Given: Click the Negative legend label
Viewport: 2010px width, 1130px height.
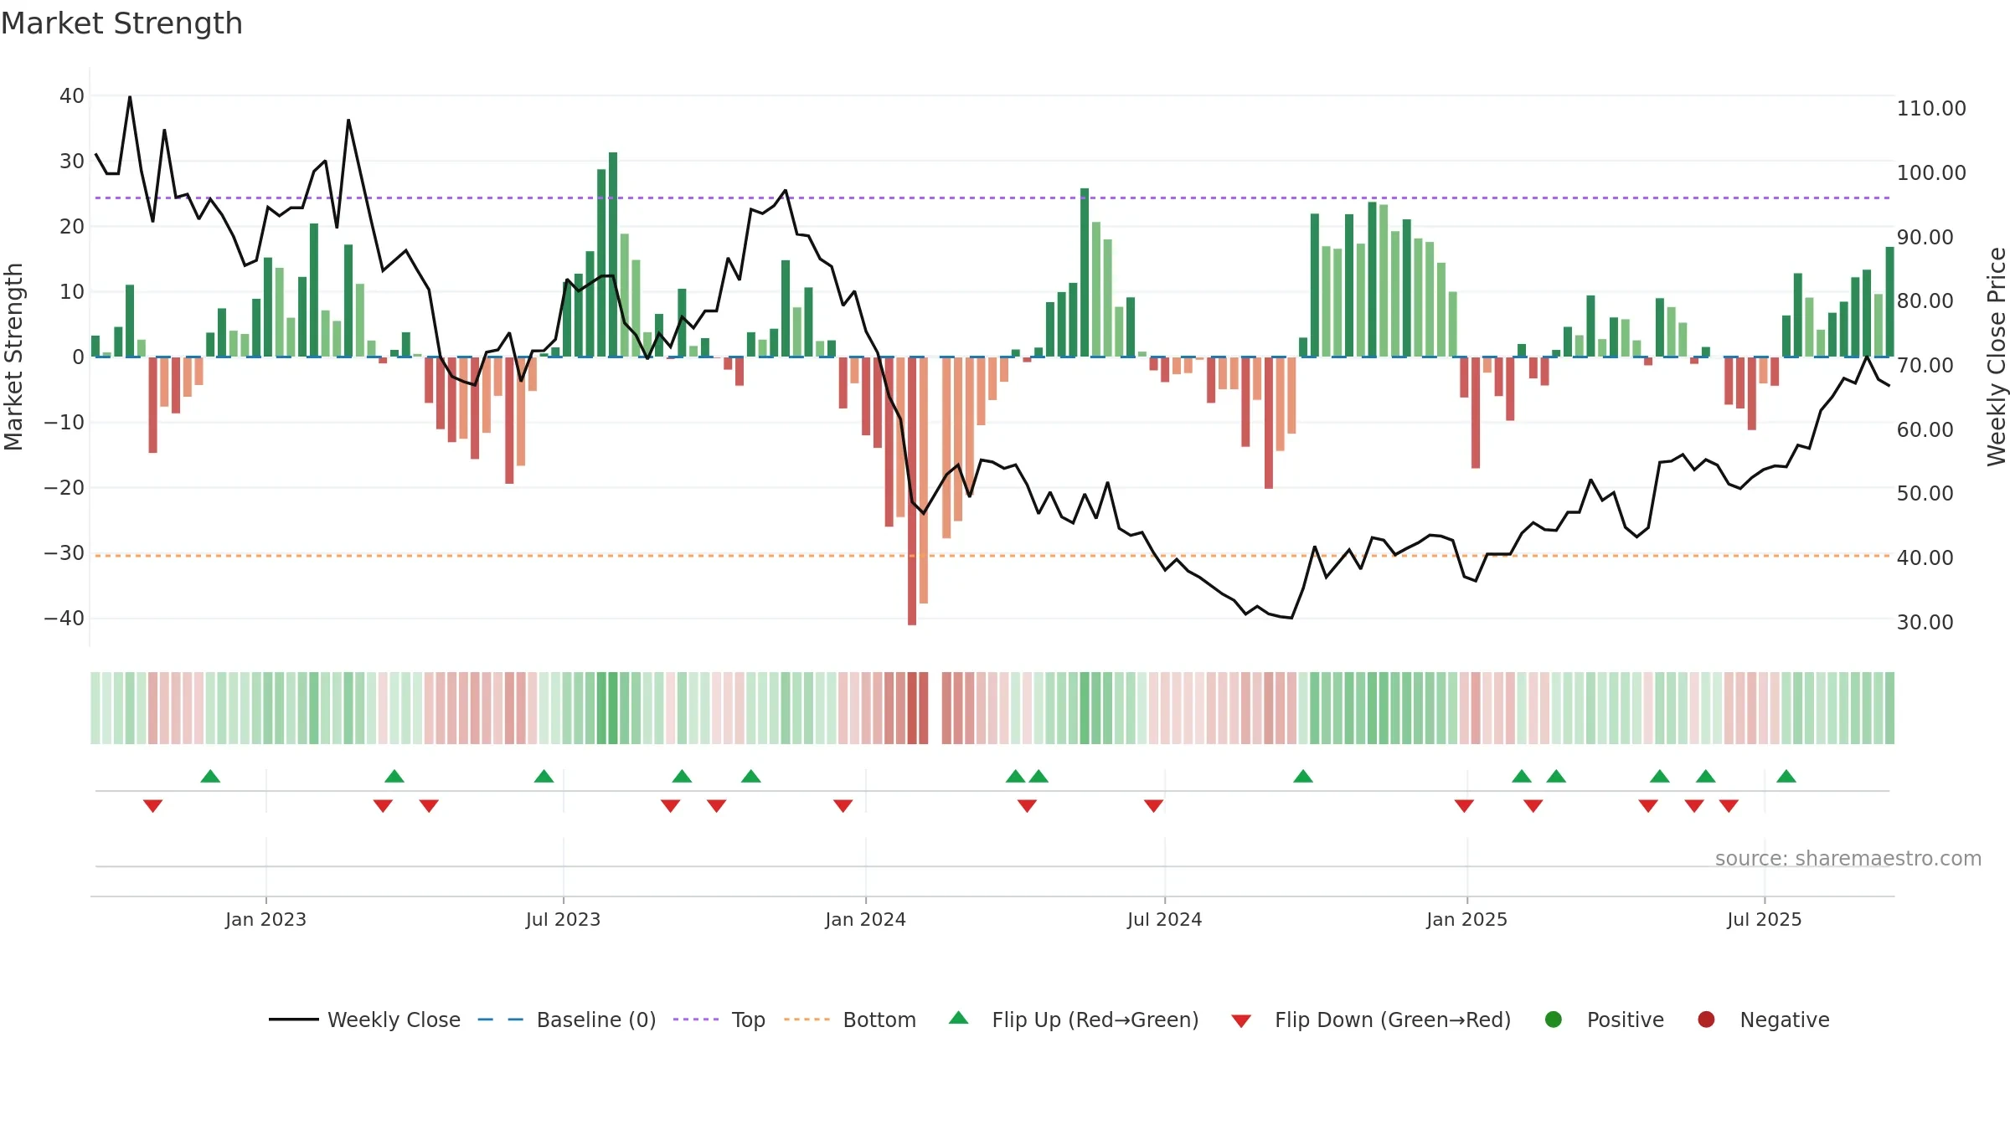Looking at the screenshot, I should (1785, 1020).
